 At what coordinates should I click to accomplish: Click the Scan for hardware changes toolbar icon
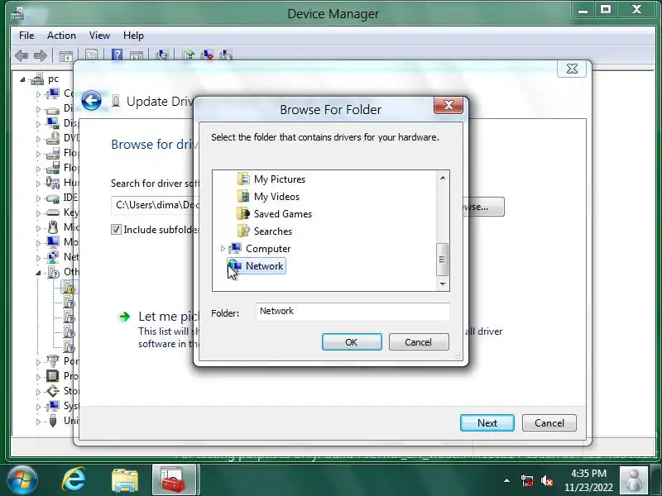pyautogui.click(x=162, y=55)
